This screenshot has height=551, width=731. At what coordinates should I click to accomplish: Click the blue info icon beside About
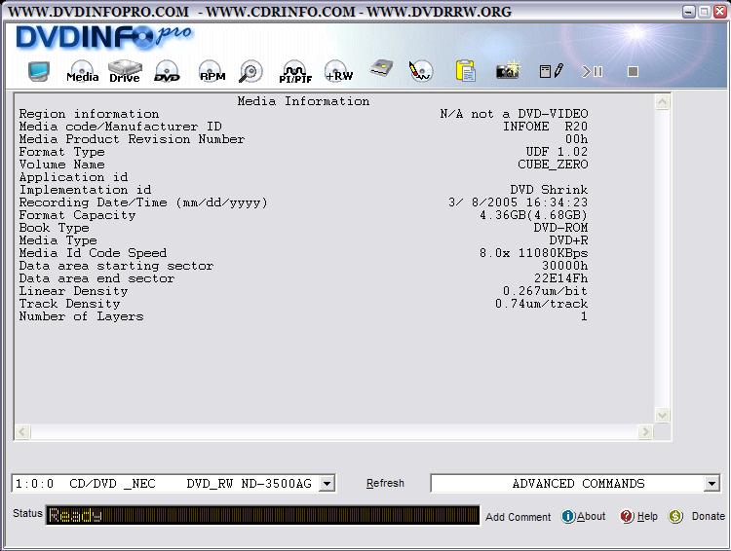tap(568, 517)
